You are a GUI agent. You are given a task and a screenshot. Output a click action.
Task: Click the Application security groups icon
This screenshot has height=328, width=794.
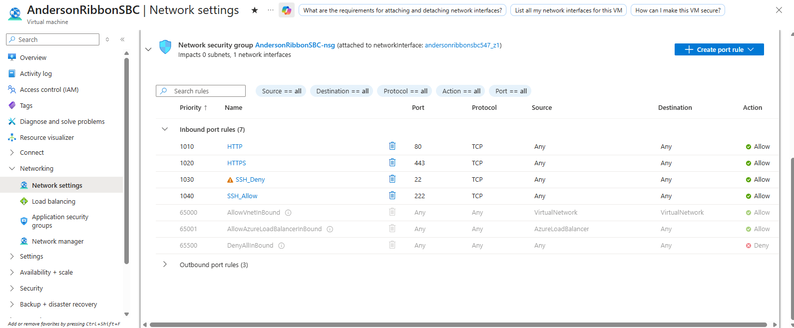click(24, 221)
